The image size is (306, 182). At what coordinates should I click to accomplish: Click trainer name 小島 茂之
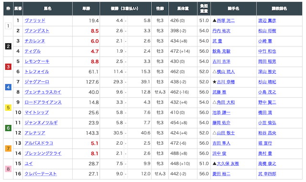(x=267, y=92)
